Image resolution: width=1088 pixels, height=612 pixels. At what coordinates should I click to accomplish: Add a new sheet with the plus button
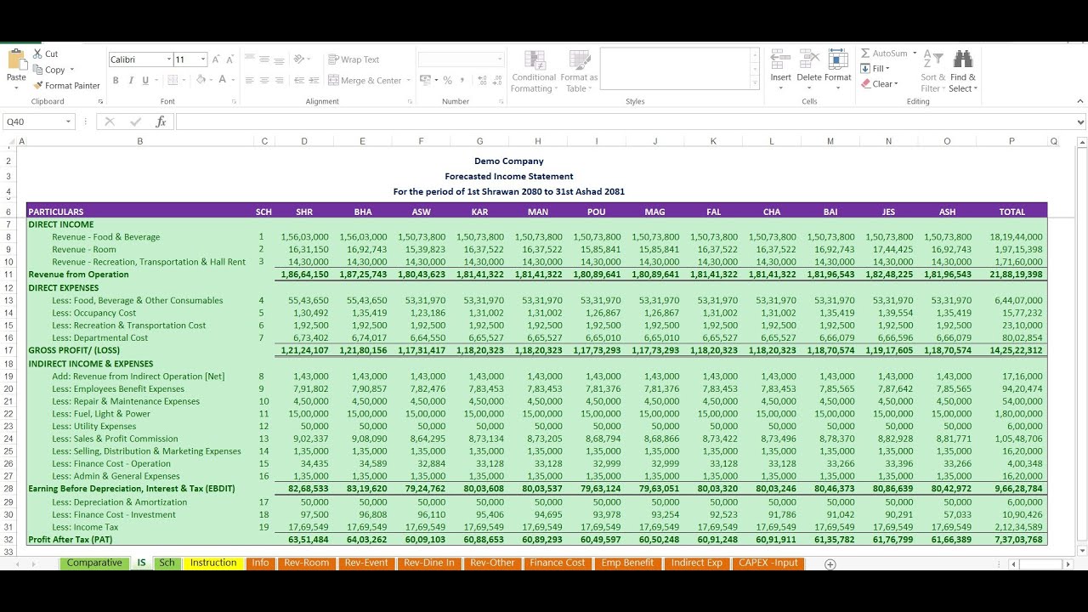click(830, 564)
